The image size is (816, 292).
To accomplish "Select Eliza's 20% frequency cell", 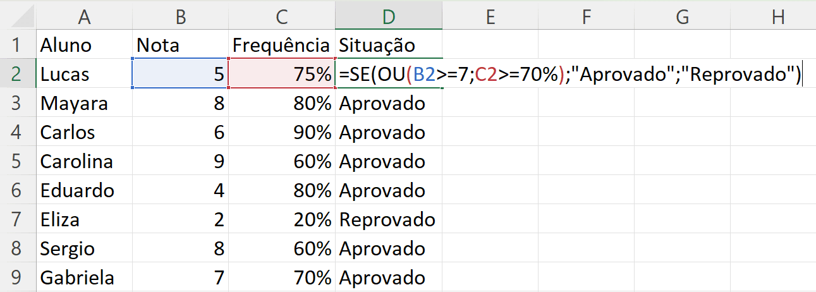I will [x=282, y=219].
